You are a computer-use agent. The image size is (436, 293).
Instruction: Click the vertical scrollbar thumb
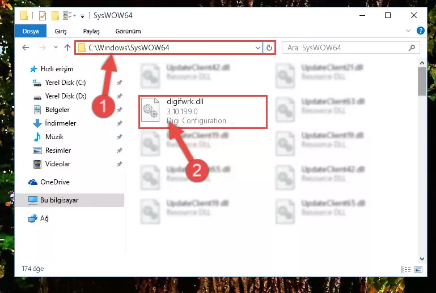422,81
